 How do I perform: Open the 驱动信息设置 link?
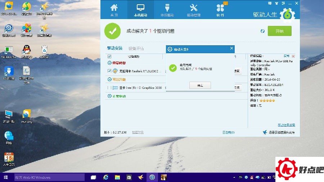(x=287, y=125)
